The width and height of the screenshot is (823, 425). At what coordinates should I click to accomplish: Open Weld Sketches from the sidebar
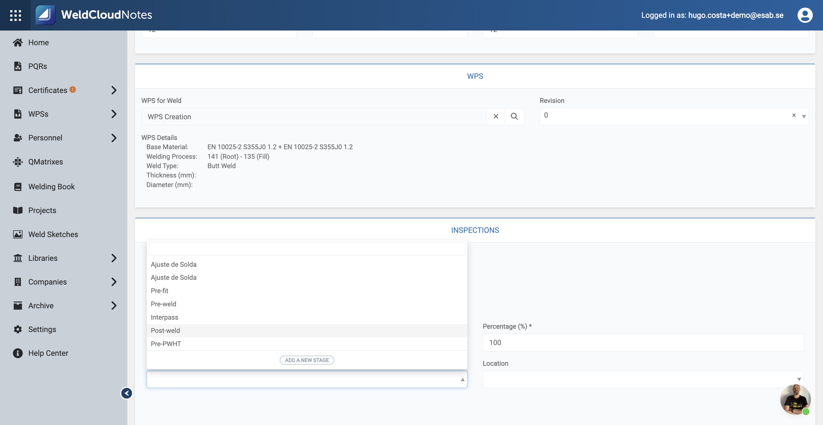[53, 234]
